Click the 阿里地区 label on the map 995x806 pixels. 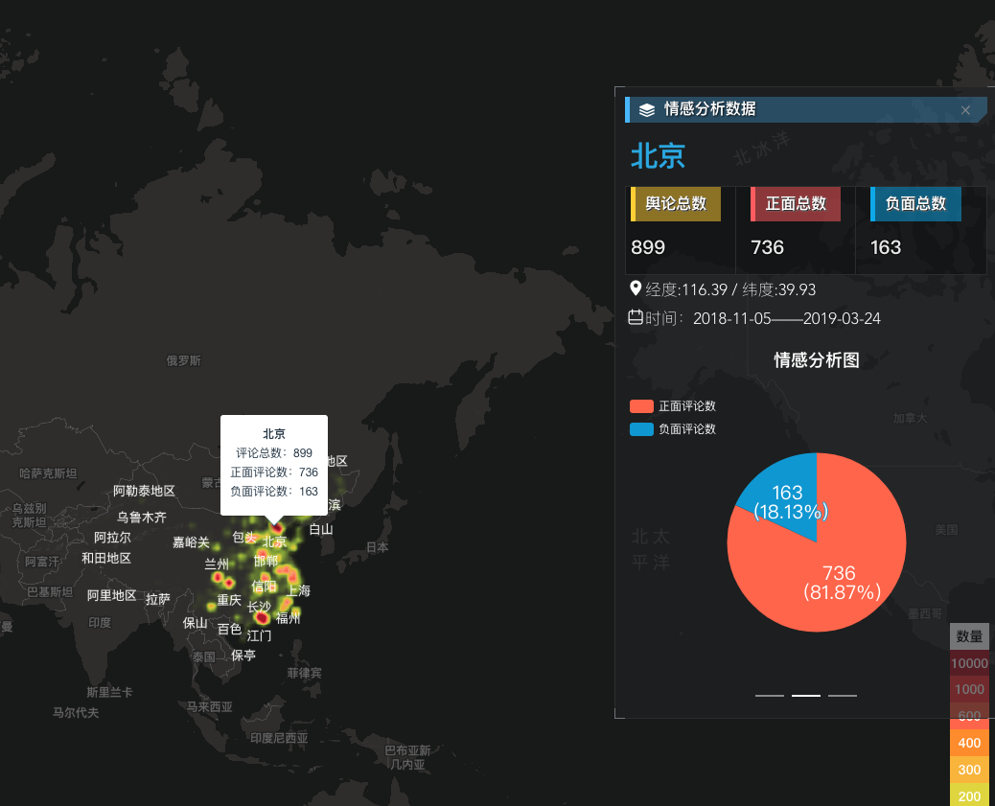[112, 595]
